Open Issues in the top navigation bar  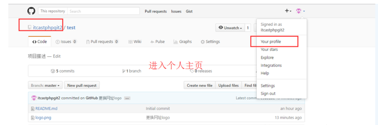pos(176,11)
